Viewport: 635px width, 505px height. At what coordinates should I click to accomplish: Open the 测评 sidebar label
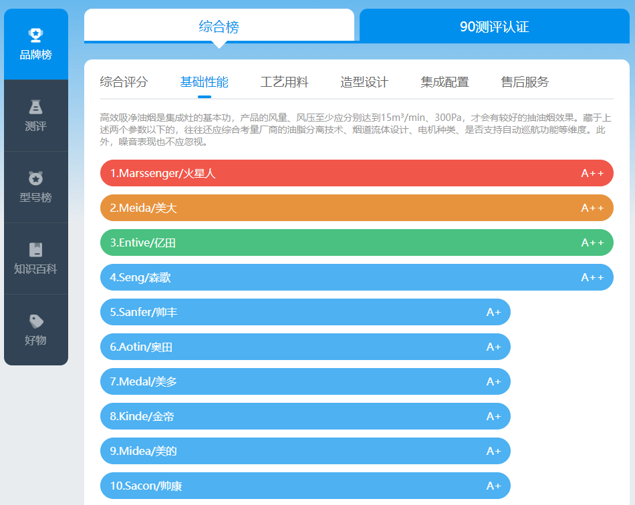[x=35, y=126]
